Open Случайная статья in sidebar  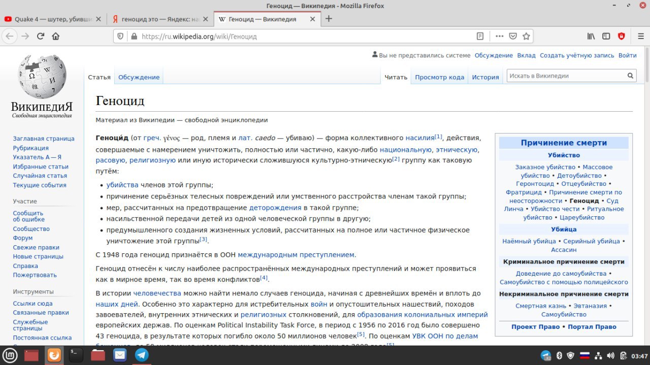[40, 176]
